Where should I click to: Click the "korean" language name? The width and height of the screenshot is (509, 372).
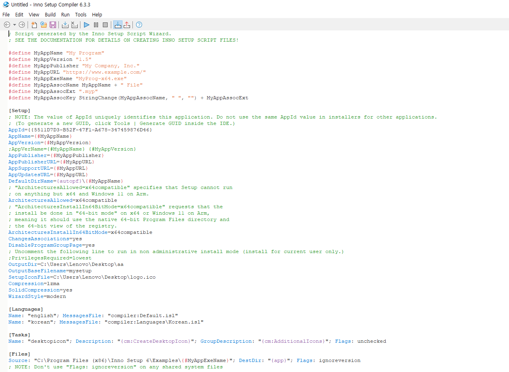[40, 322]
